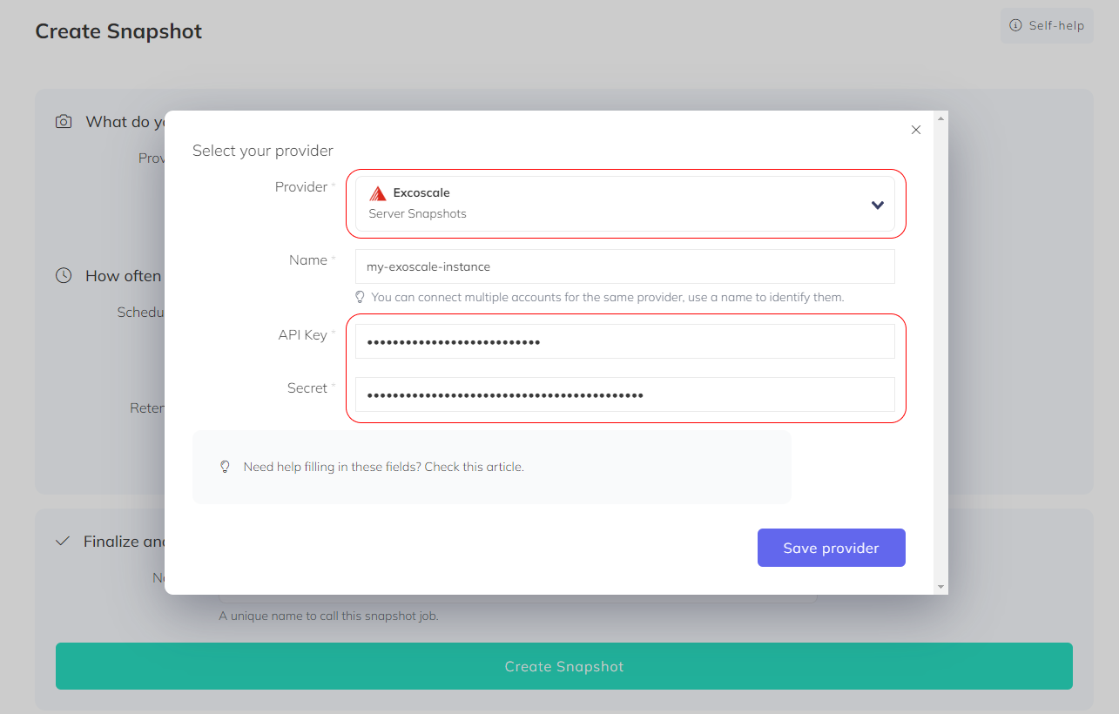Image resolution: width=1119 pixels, height=714 pixels.
Task: Click the dialog's right-side scrollbar
Action: click(940, 348)
